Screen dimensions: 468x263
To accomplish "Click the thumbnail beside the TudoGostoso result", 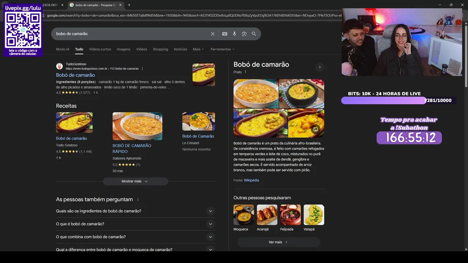I will point(204,75).
